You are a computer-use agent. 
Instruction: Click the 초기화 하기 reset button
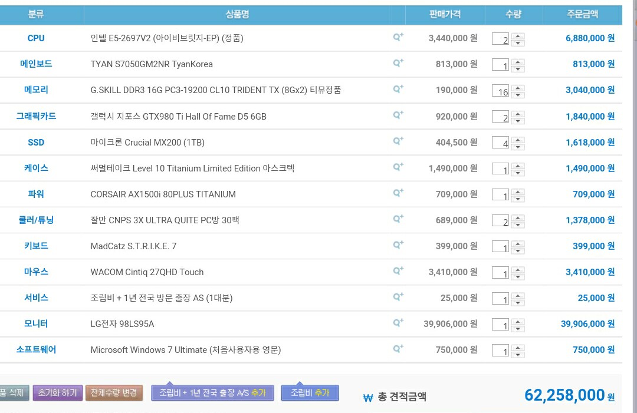[57, 392]
